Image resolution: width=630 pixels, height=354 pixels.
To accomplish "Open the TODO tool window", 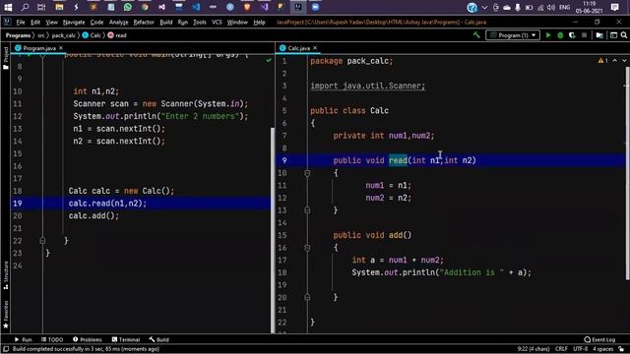I will (52, 339).
